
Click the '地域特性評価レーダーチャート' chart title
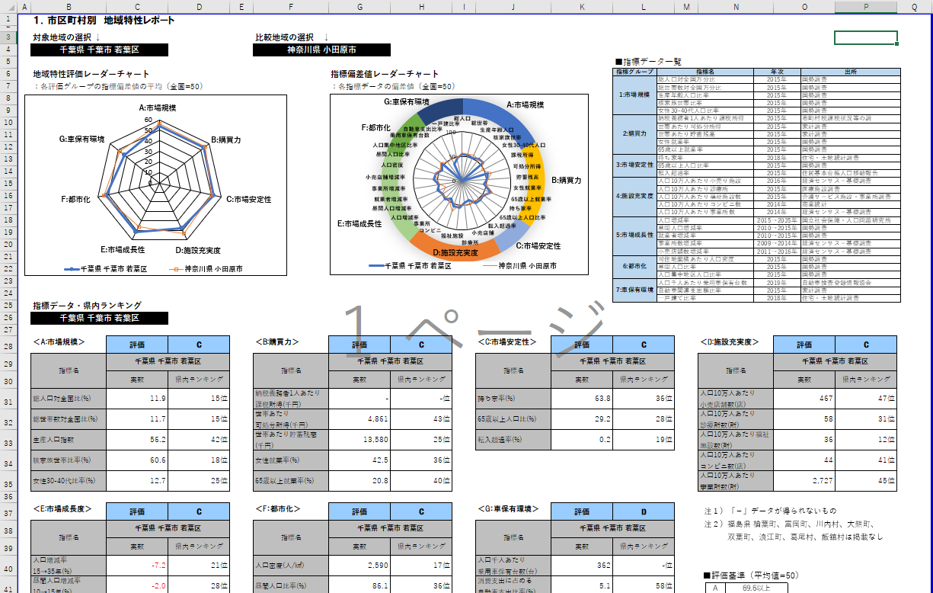(91, 75)
